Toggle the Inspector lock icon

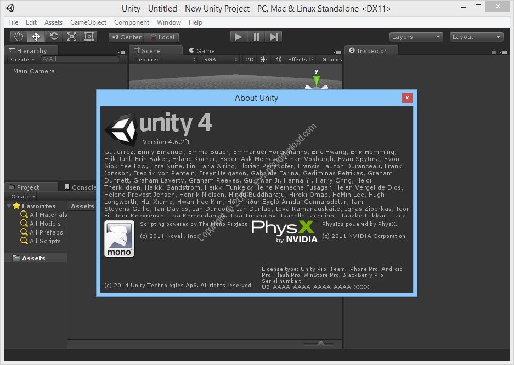coord(494,52)
